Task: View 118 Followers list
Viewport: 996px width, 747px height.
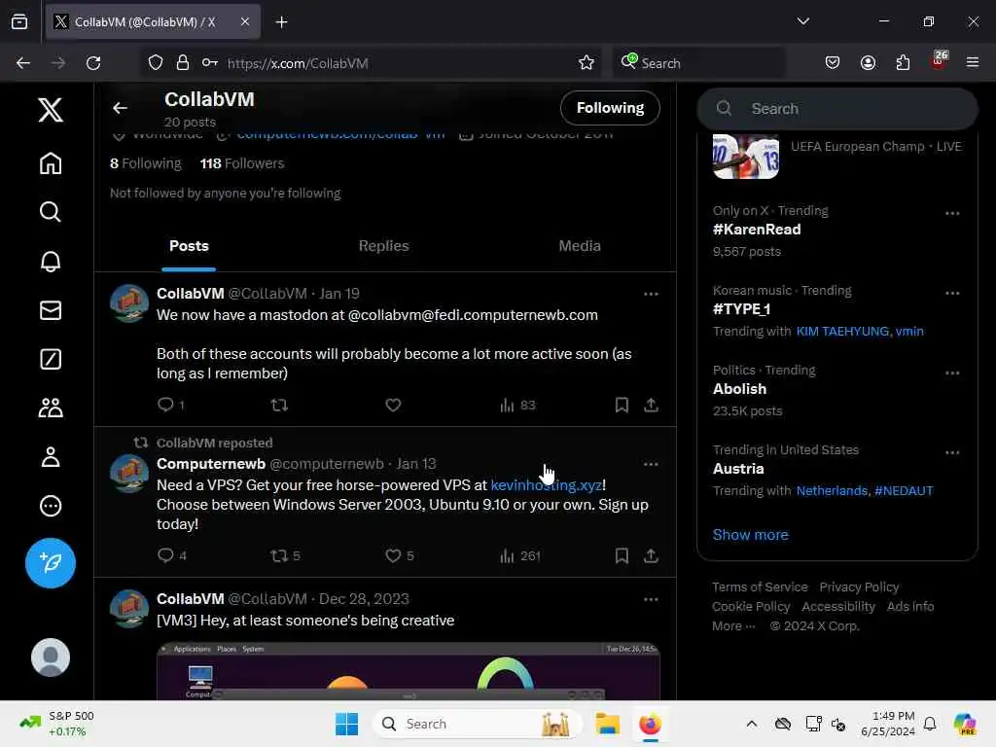Action: (242, 163)
